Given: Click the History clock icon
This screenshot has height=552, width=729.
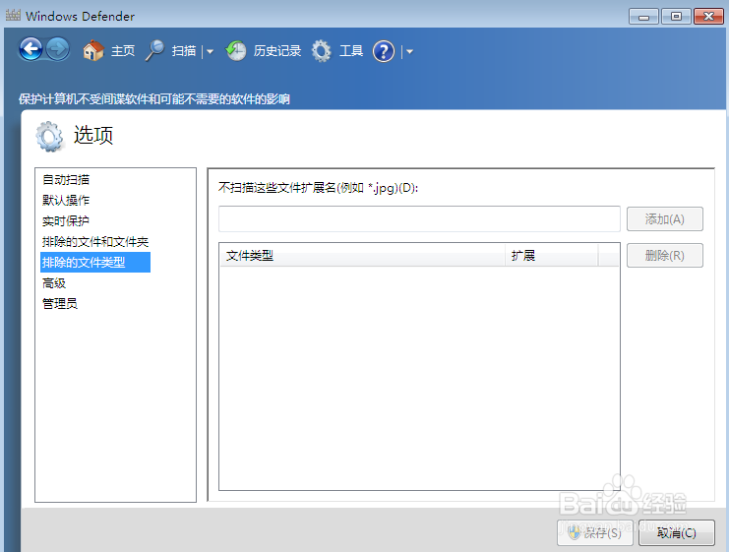Looking at the screenshot, I should coord(236,51).
